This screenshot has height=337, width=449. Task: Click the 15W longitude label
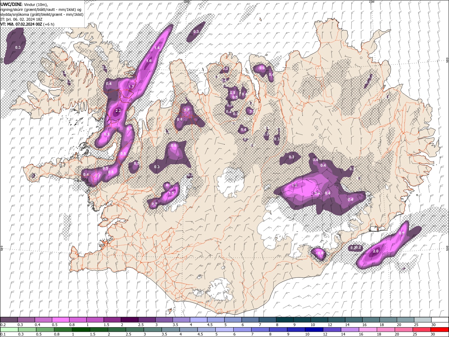[372, 2]
